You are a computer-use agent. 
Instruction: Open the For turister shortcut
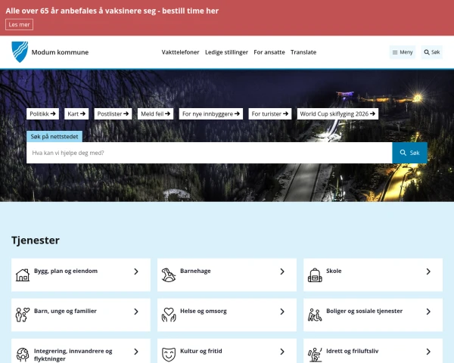(270, 113)
